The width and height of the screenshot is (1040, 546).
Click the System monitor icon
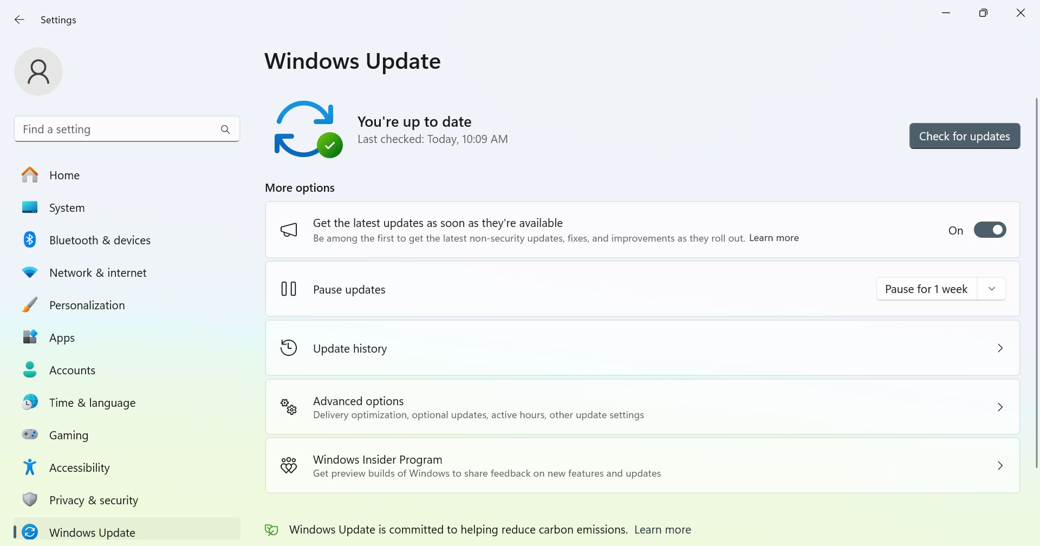tap(30, 207)
